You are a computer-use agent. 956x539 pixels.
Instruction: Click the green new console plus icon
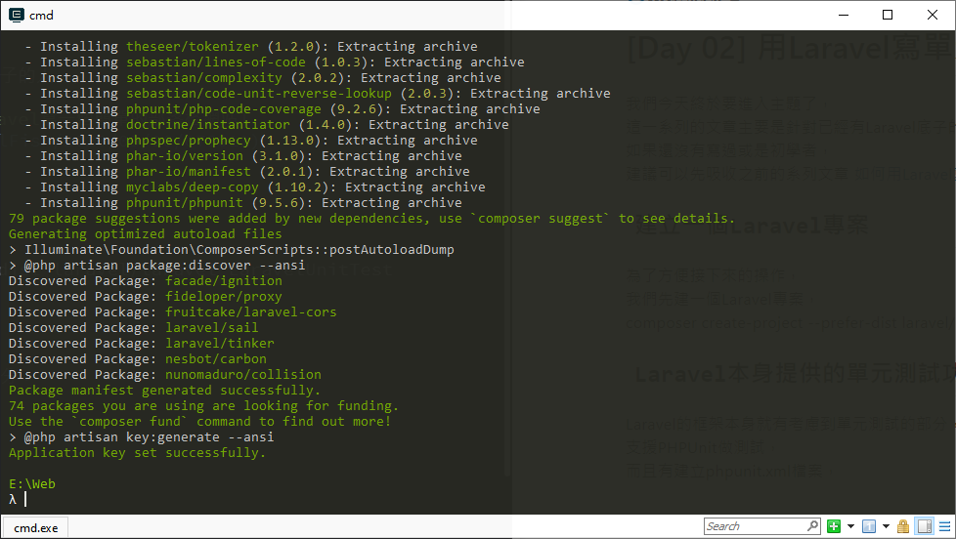(x=834, y=526)
